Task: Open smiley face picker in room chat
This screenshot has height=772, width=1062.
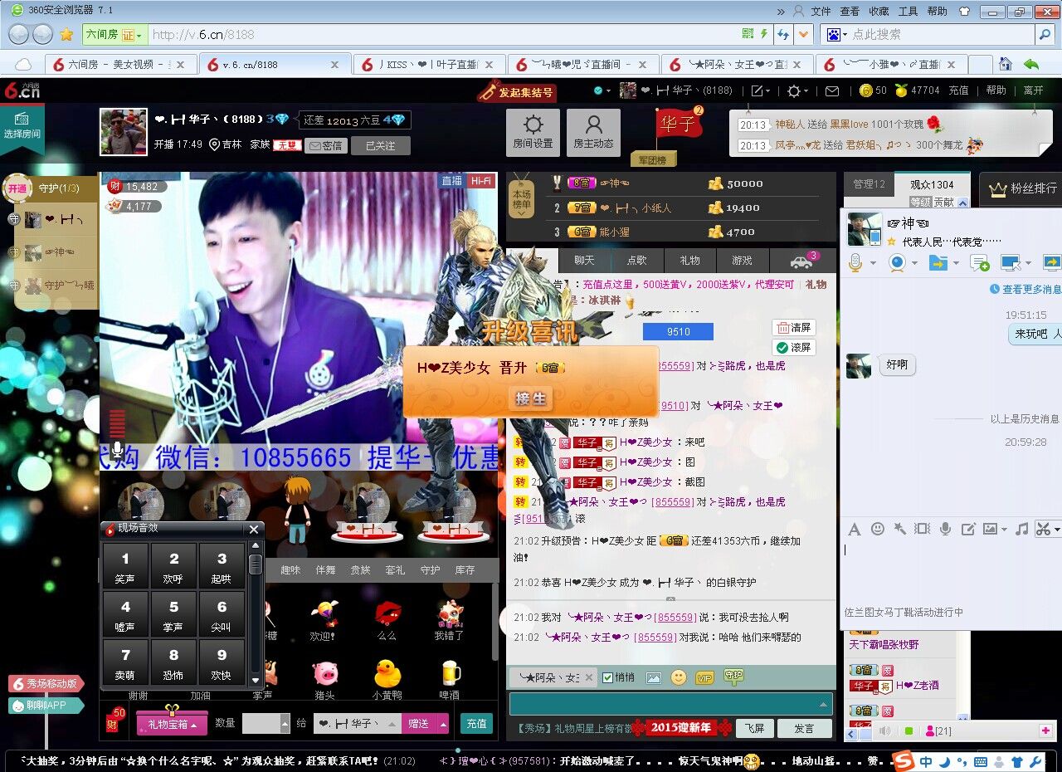Action: (x=679, y=677)
